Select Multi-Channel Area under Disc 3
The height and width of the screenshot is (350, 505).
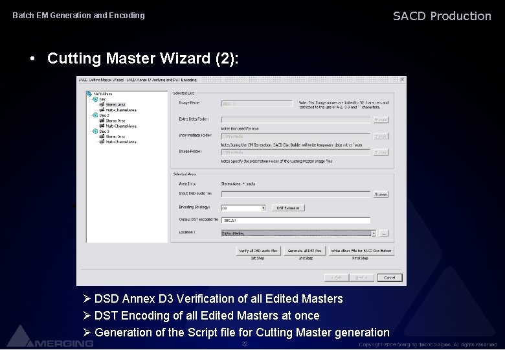pyautogui.click(x=121, y=142)
